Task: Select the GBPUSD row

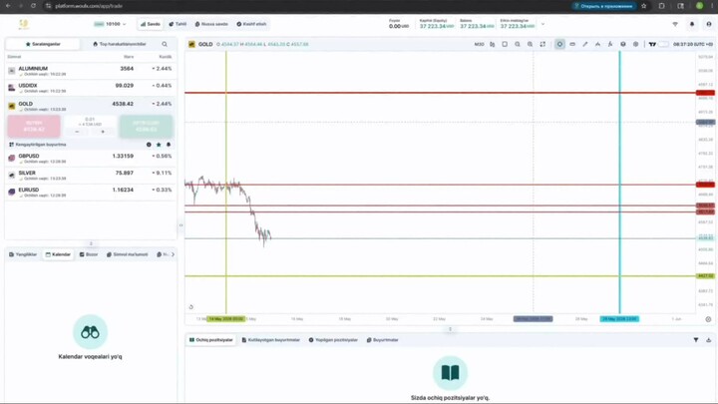Action: click(x=90, y=158)
